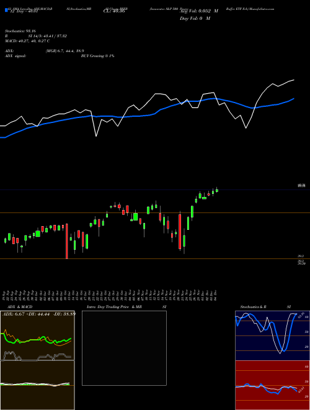Select the 'Avg Vol: 0.052 M' reading
310x410 pixels.
click(x=199, y=11)
